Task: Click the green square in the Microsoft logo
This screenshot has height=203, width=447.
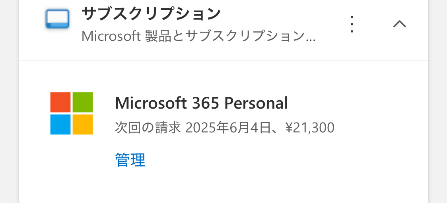Action: [x=83, y=102]
